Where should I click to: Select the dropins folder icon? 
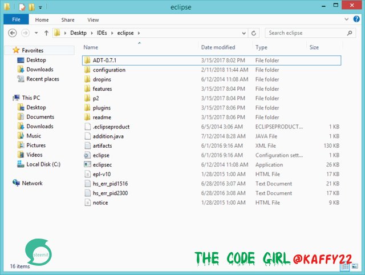pyautogui.click(x=87, y=79)
